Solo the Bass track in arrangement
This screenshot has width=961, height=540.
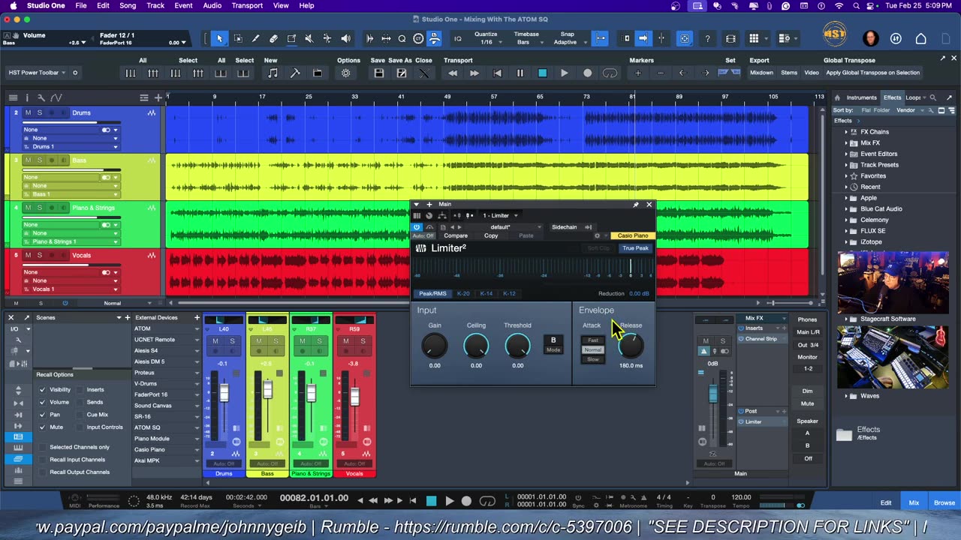pyautogui.click(x=39, y=160)
